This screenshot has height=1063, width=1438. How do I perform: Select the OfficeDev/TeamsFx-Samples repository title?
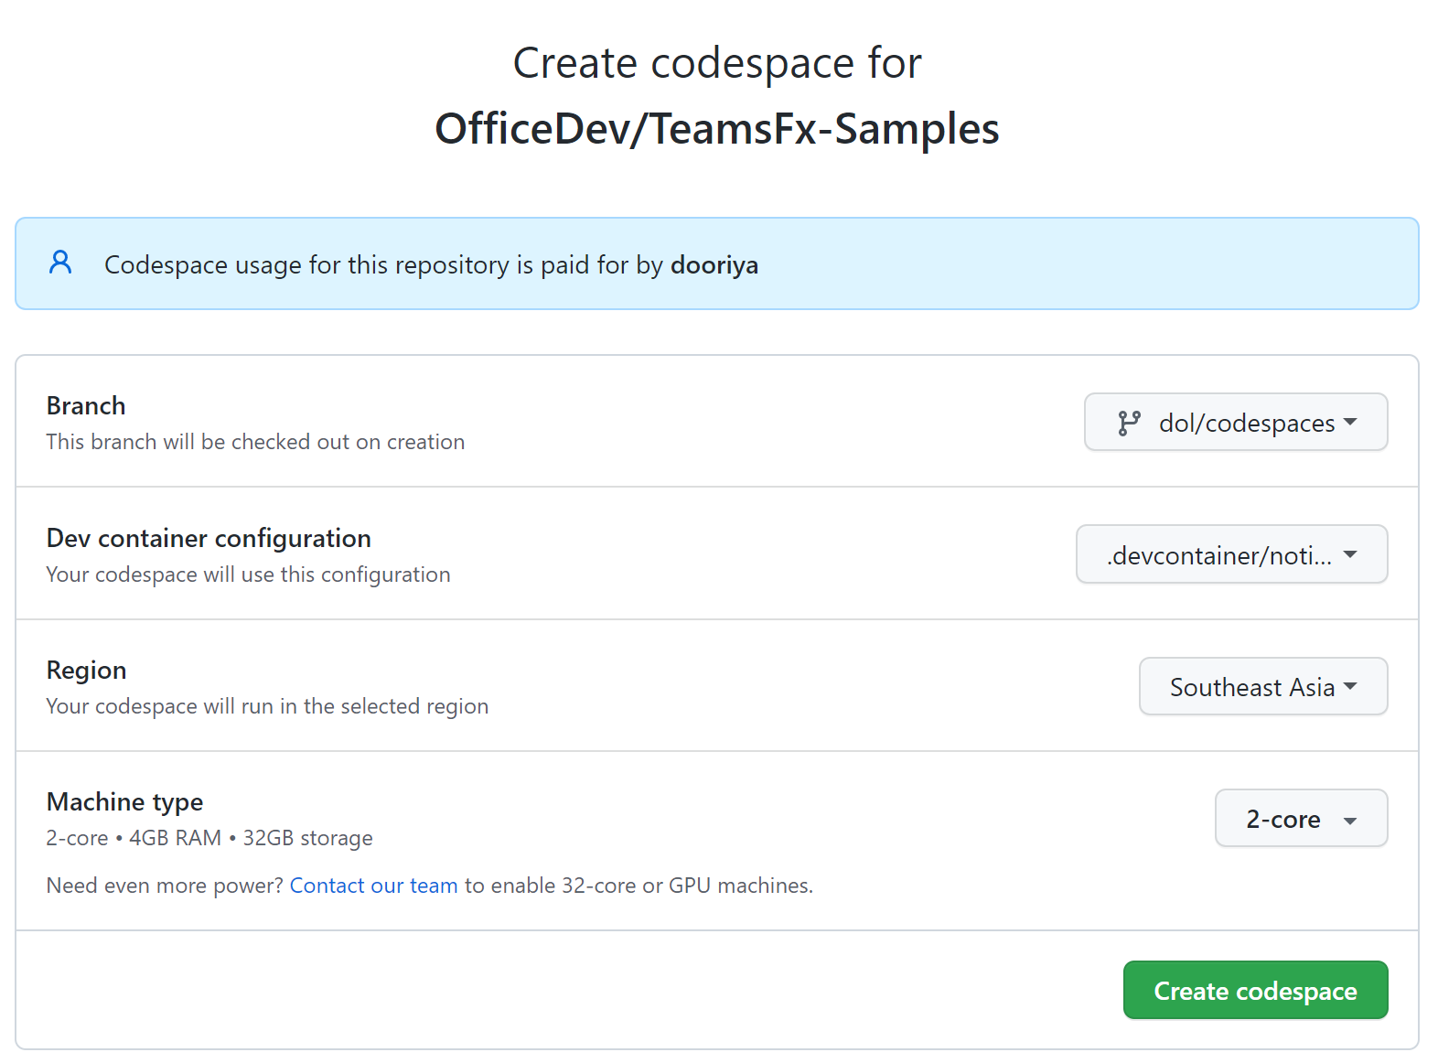click(717, 128)
